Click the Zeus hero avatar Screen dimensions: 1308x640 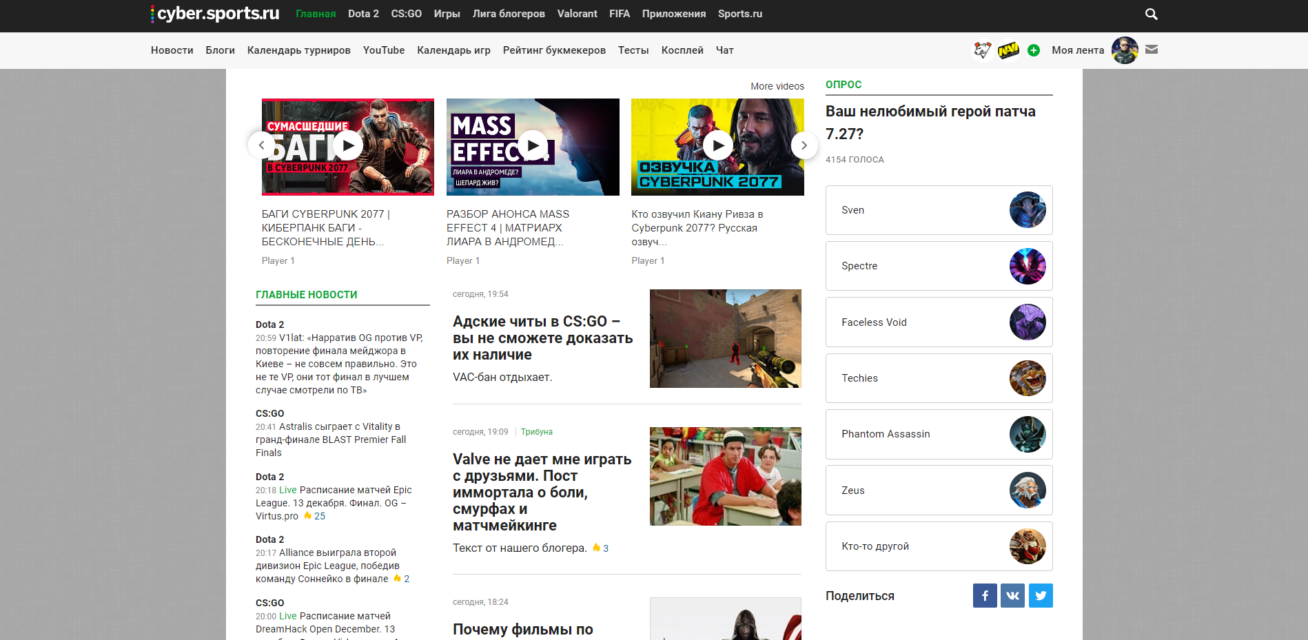1028,491
